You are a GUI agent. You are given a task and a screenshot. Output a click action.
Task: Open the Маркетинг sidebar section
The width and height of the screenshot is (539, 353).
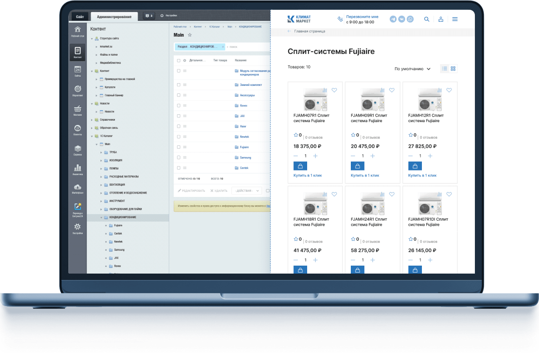(78, 89)
